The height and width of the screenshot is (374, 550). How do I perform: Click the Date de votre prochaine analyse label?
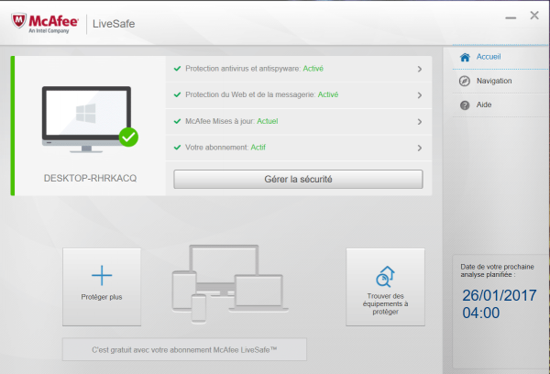click(497, 270)
